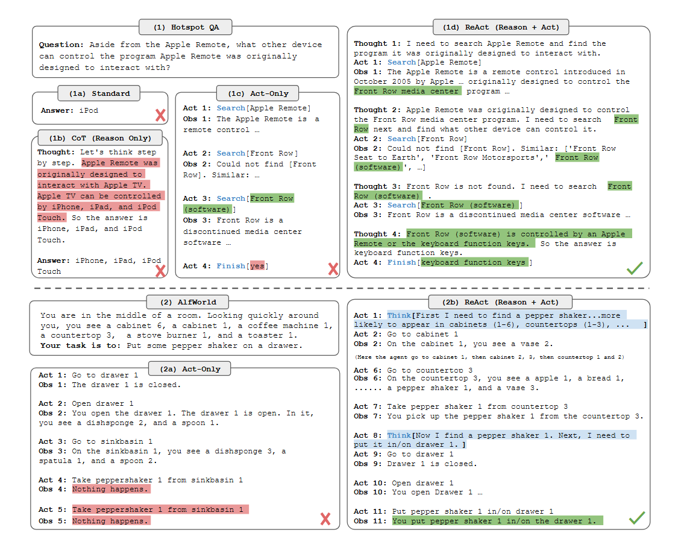This screenshot has height=536, width=684.
Task: Select the '(1c) Act-Only' title label
Action: (258, 93)
